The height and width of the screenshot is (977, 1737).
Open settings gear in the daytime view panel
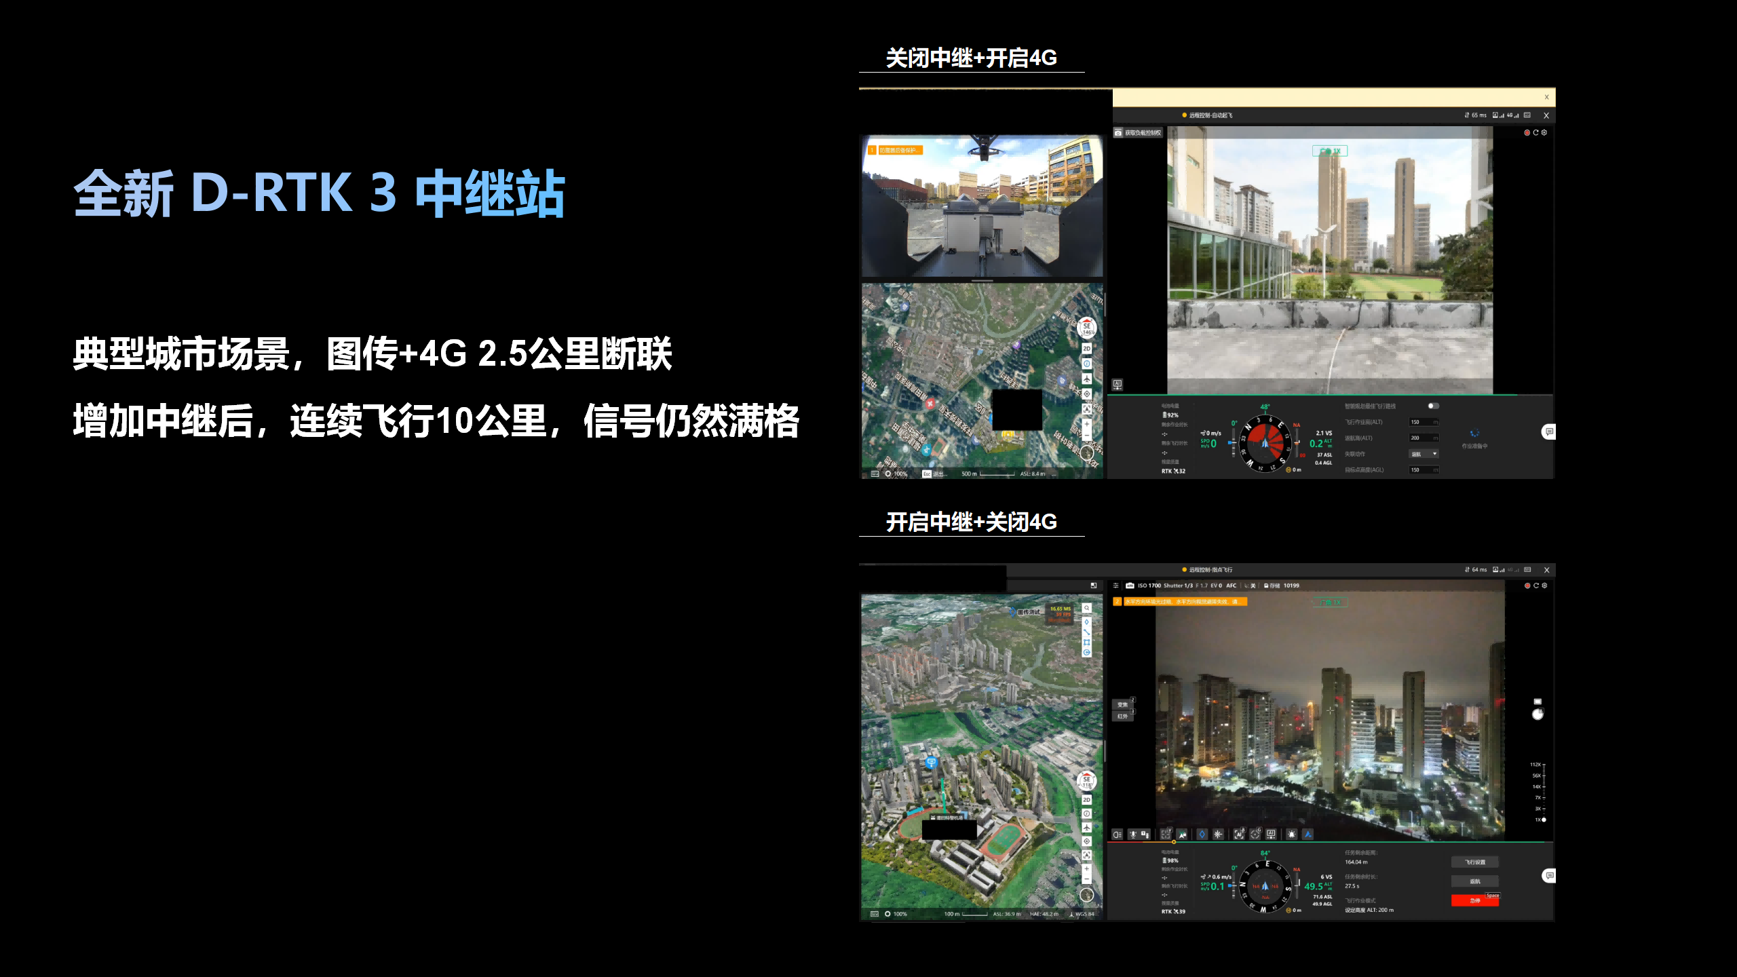[x=1544, y=133]
